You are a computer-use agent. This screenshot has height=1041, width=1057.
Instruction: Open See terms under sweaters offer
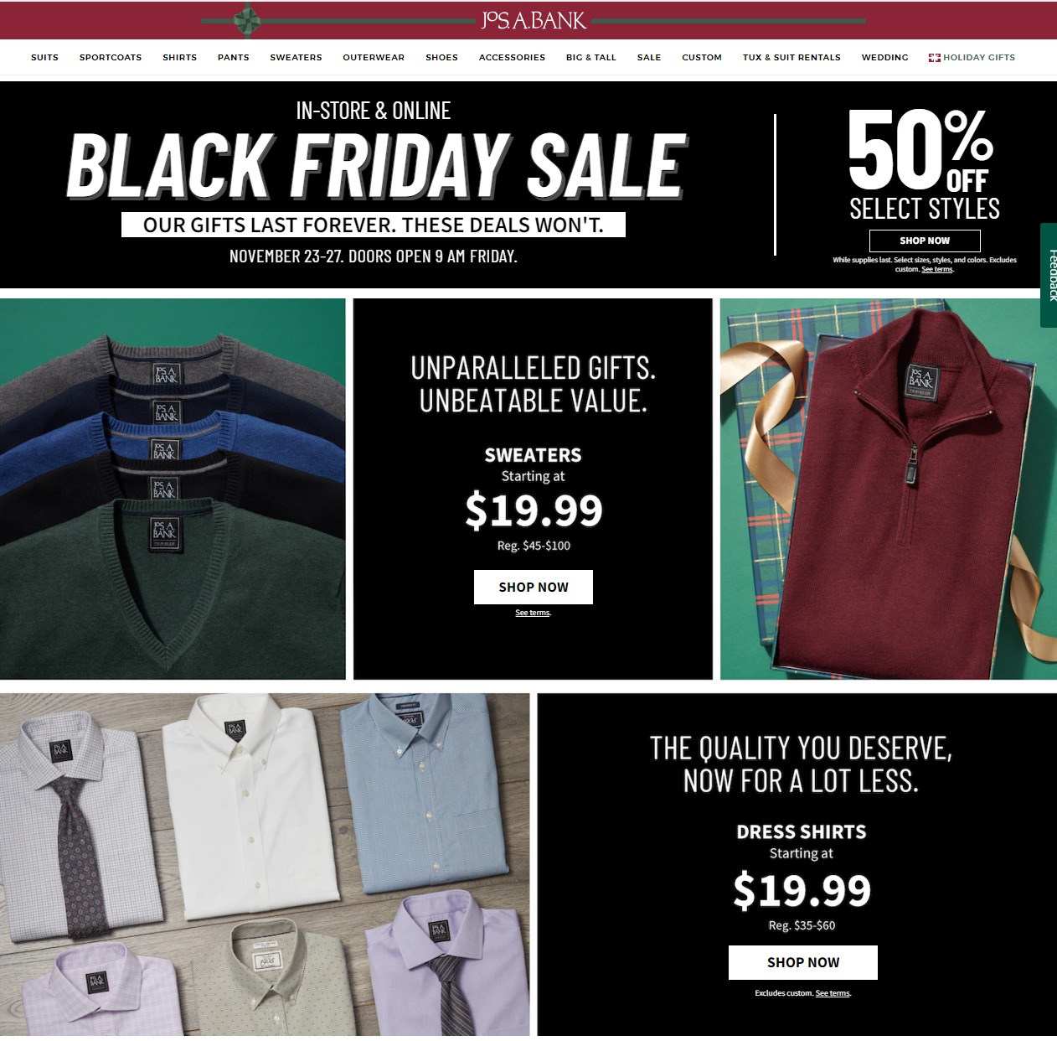tap(533, 613)
